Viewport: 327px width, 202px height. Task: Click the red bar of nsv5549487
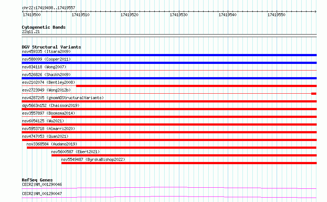tap(189, 163)
